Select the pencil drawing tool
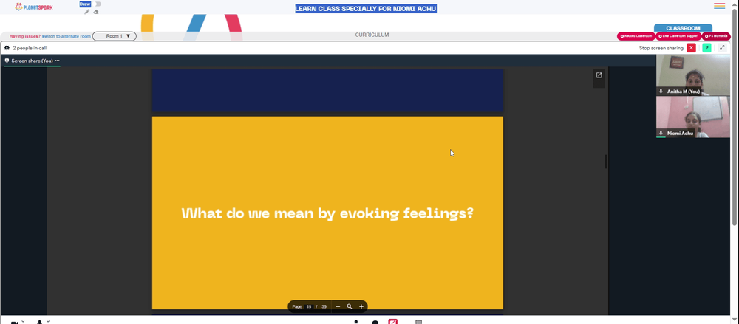 point(86,13)
